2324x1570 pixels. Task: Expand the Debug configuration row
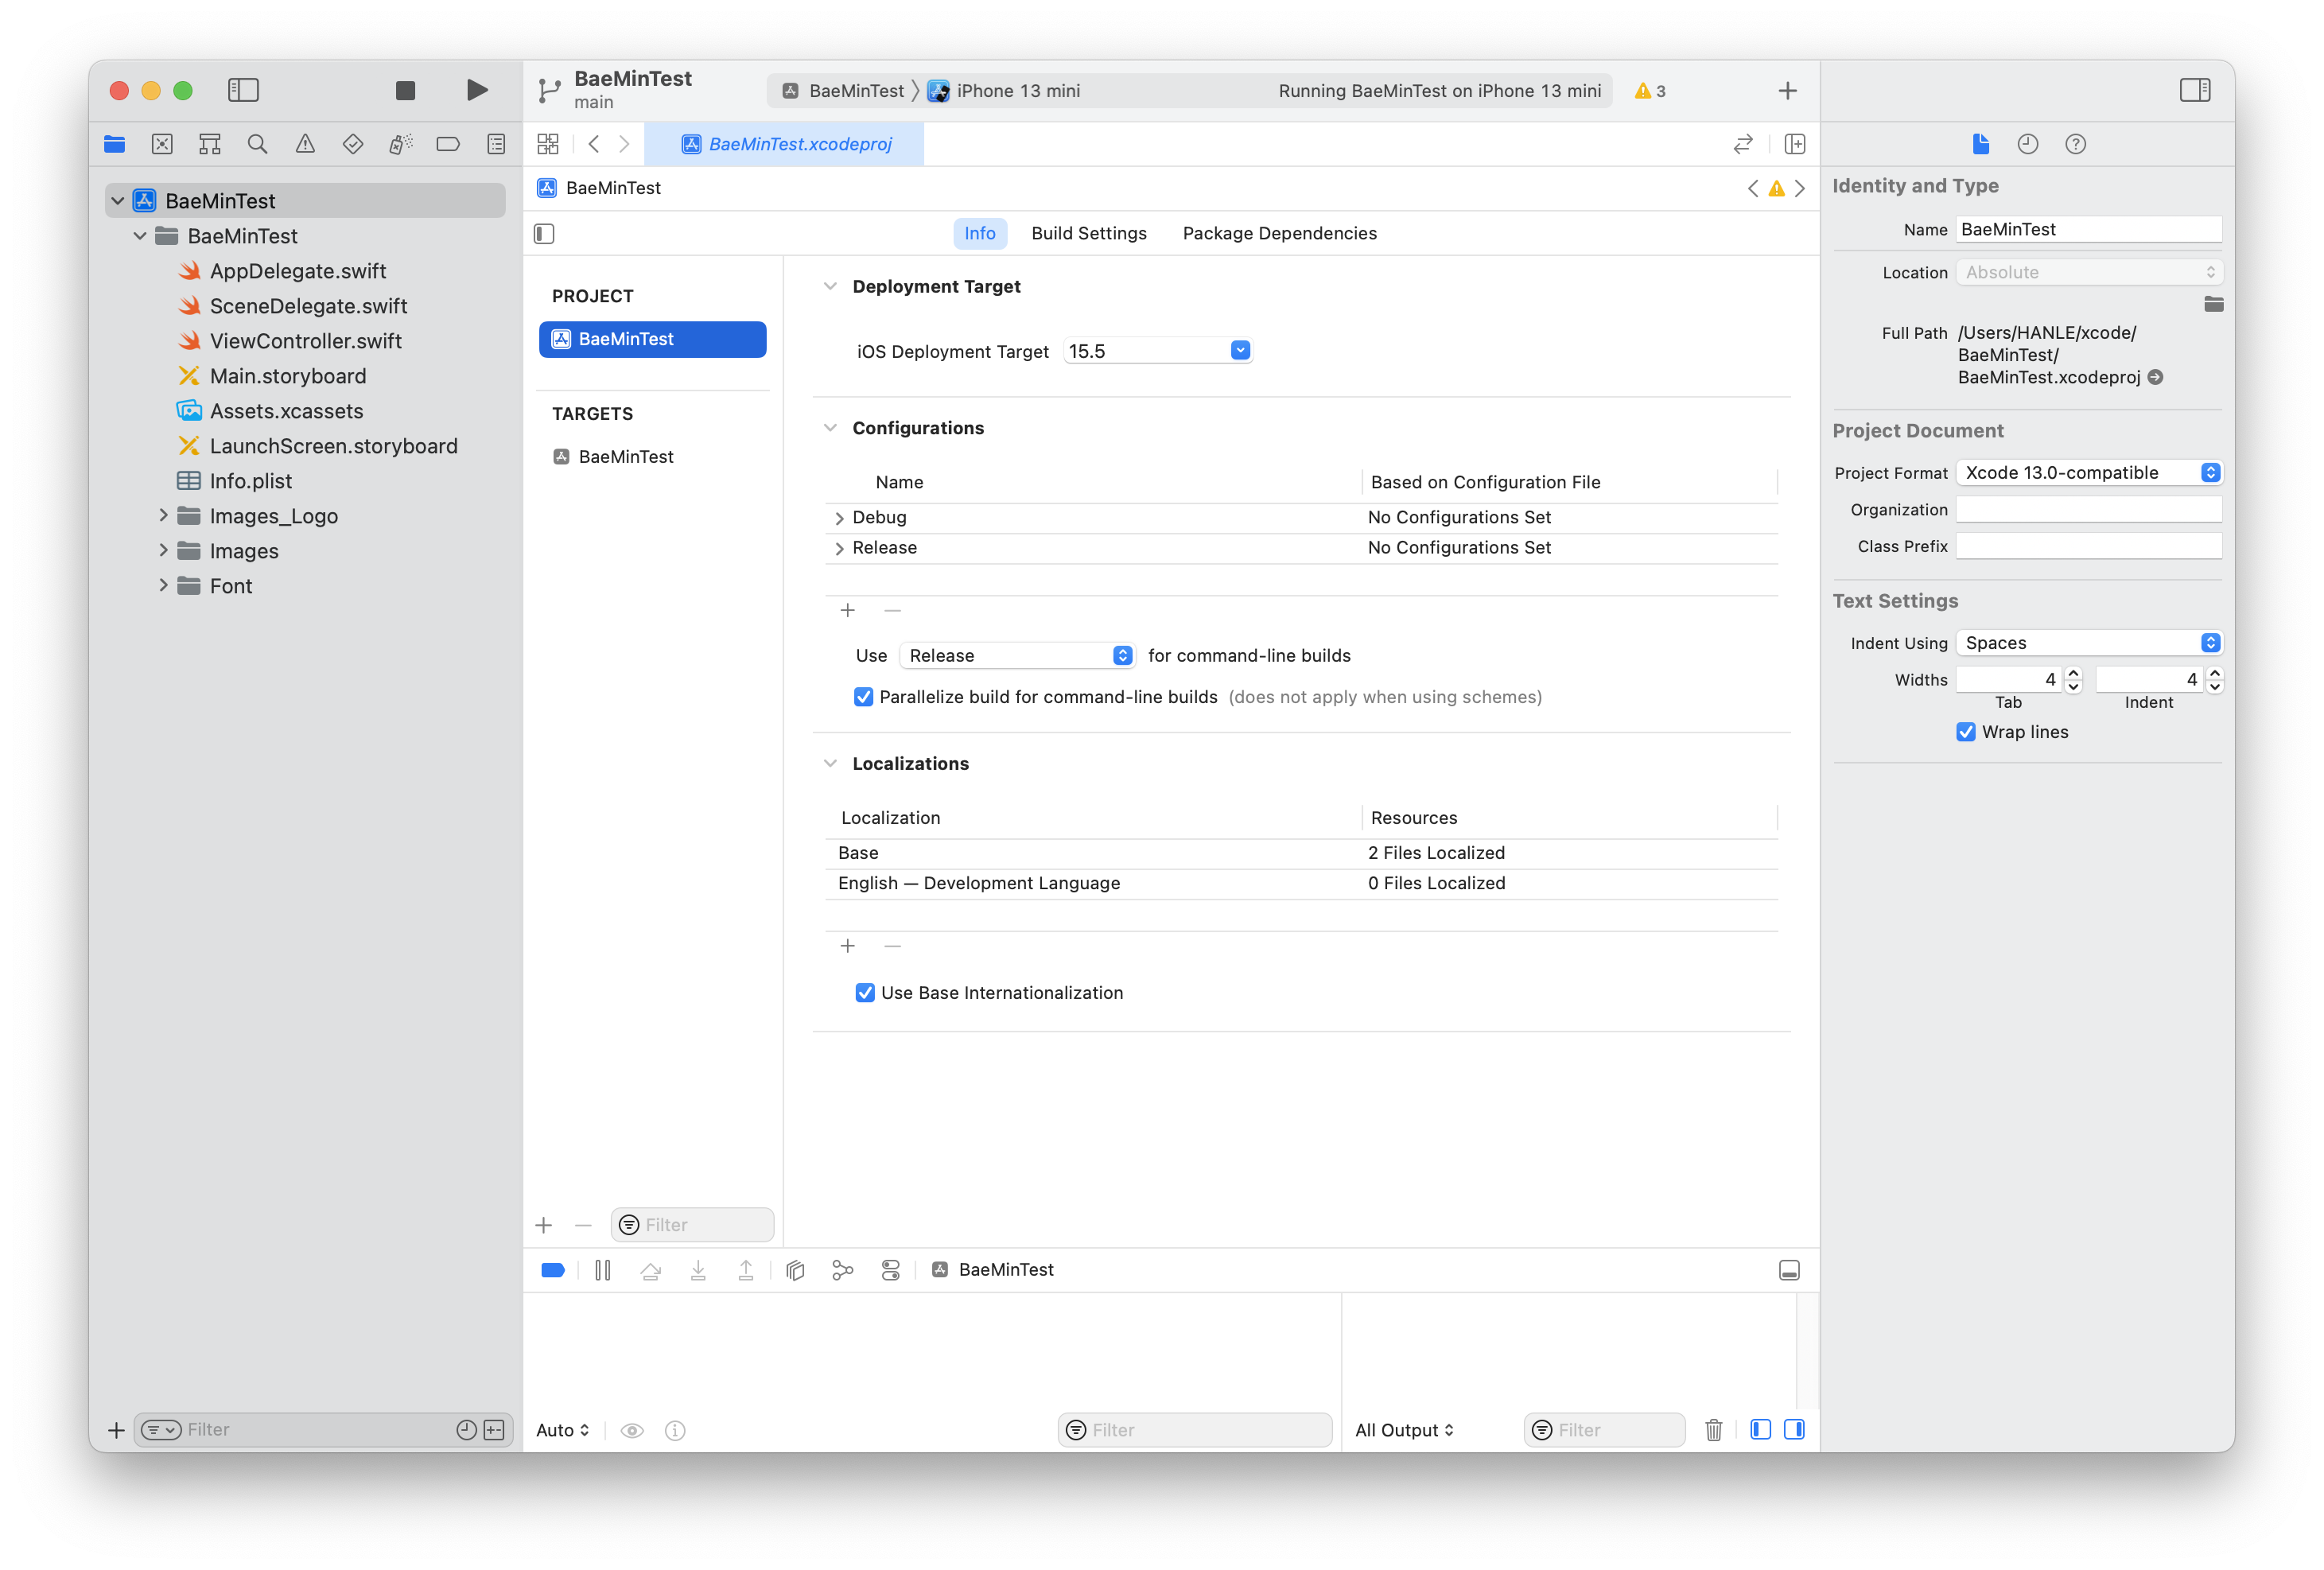[x=839, y=518]
